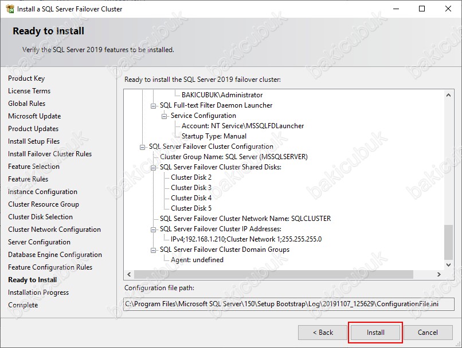This screenshot has height=348, width=462.
Task: Select Cluster Disk 3 row
Action: click(x=191, y=188)
